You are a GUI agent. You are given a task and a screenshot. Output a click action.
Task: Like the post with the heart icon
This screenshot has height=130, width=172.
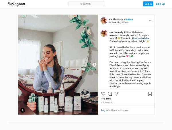coord(103,94)
